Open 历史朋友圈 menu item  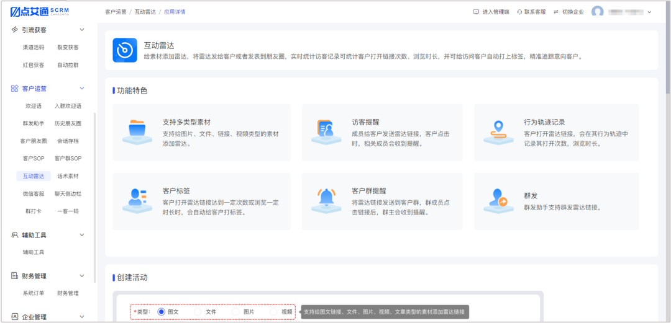(68, 123)
